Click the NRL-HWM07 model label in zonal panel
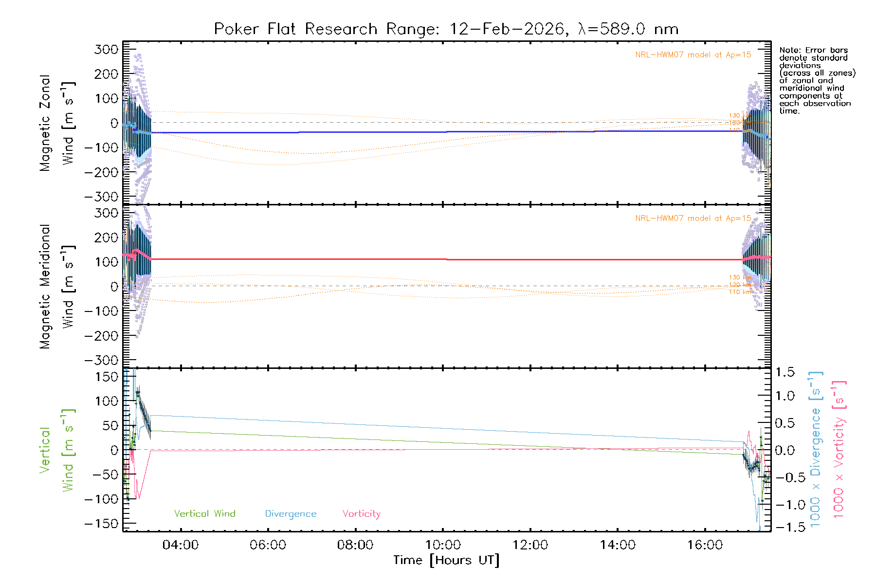Image resolution: width=876 pixels, height=584 pixels. tap(693, 55)
